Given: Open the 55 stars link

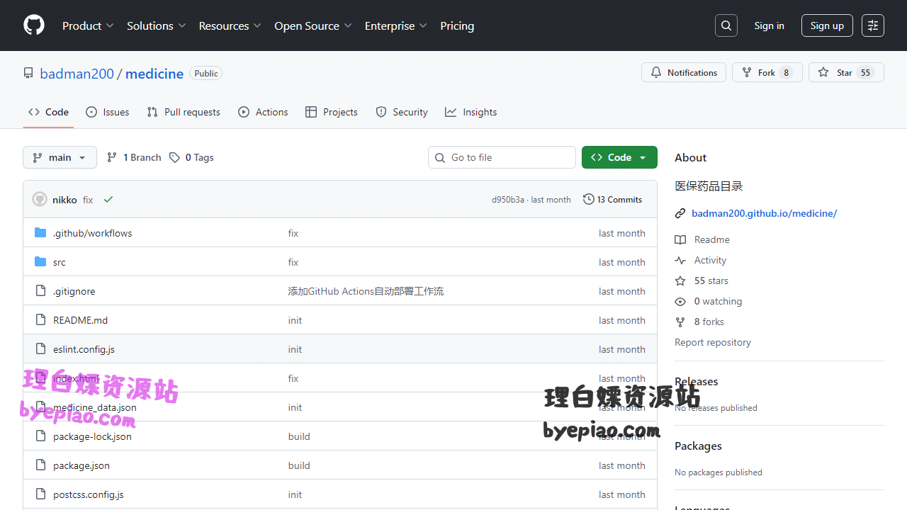Looking at the screenshot, I should click(x=711, y=280).
